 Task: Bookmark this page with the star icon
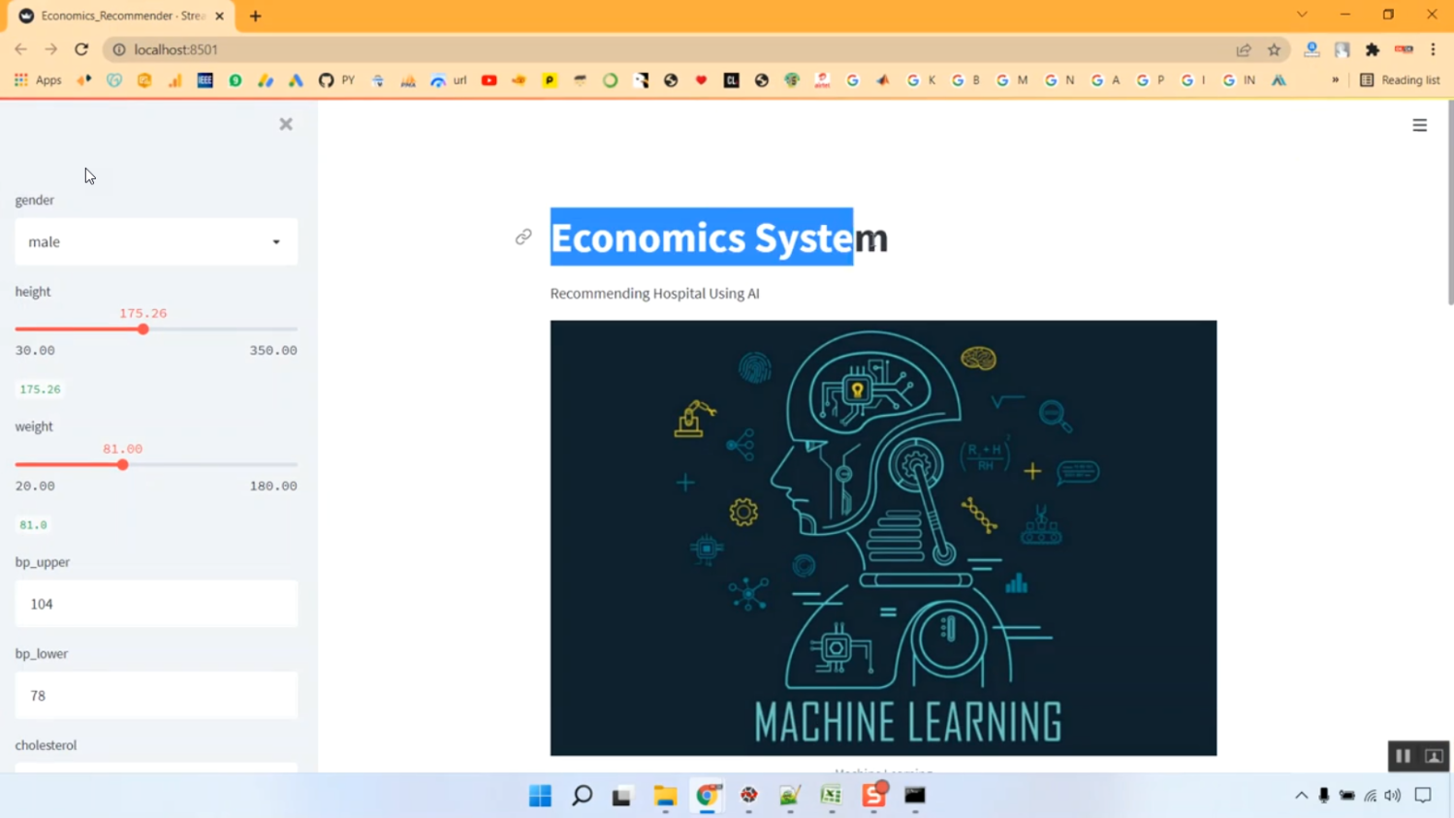pyautogui.click(x=1275, y=49)
